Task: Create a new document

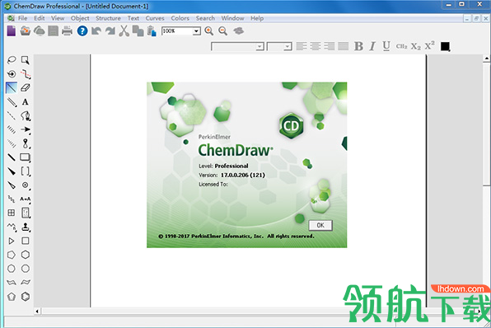Action: [x=12, y=30]
